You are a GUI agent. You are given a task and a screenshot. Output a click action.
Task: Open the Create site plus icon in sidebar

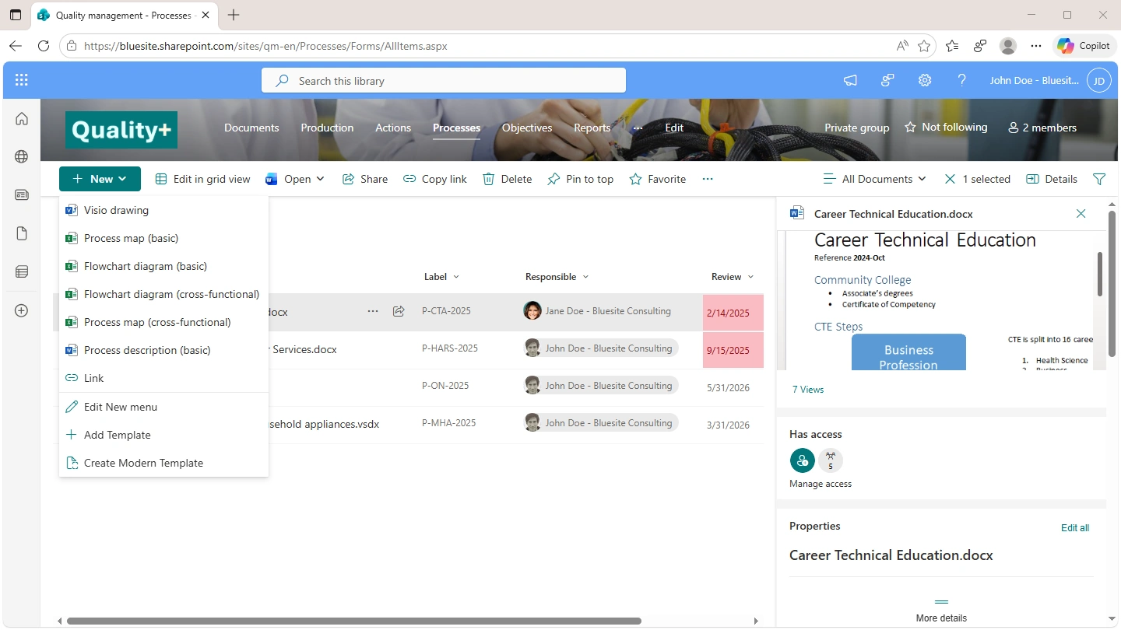coord(22,310)
